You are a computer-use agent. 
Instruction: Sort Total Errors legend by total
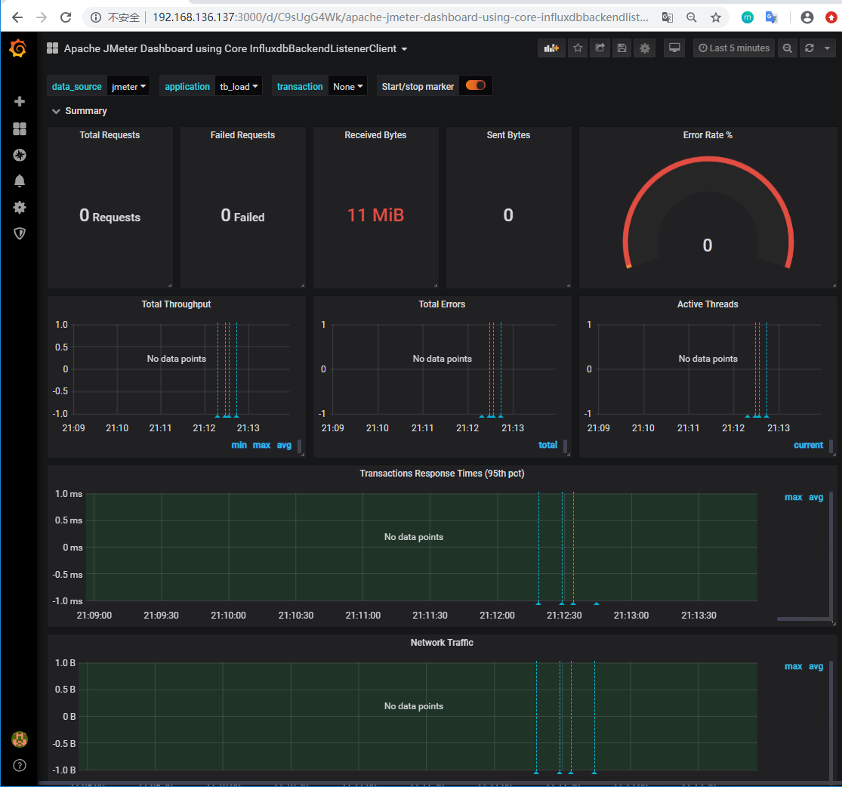[547, 445]
